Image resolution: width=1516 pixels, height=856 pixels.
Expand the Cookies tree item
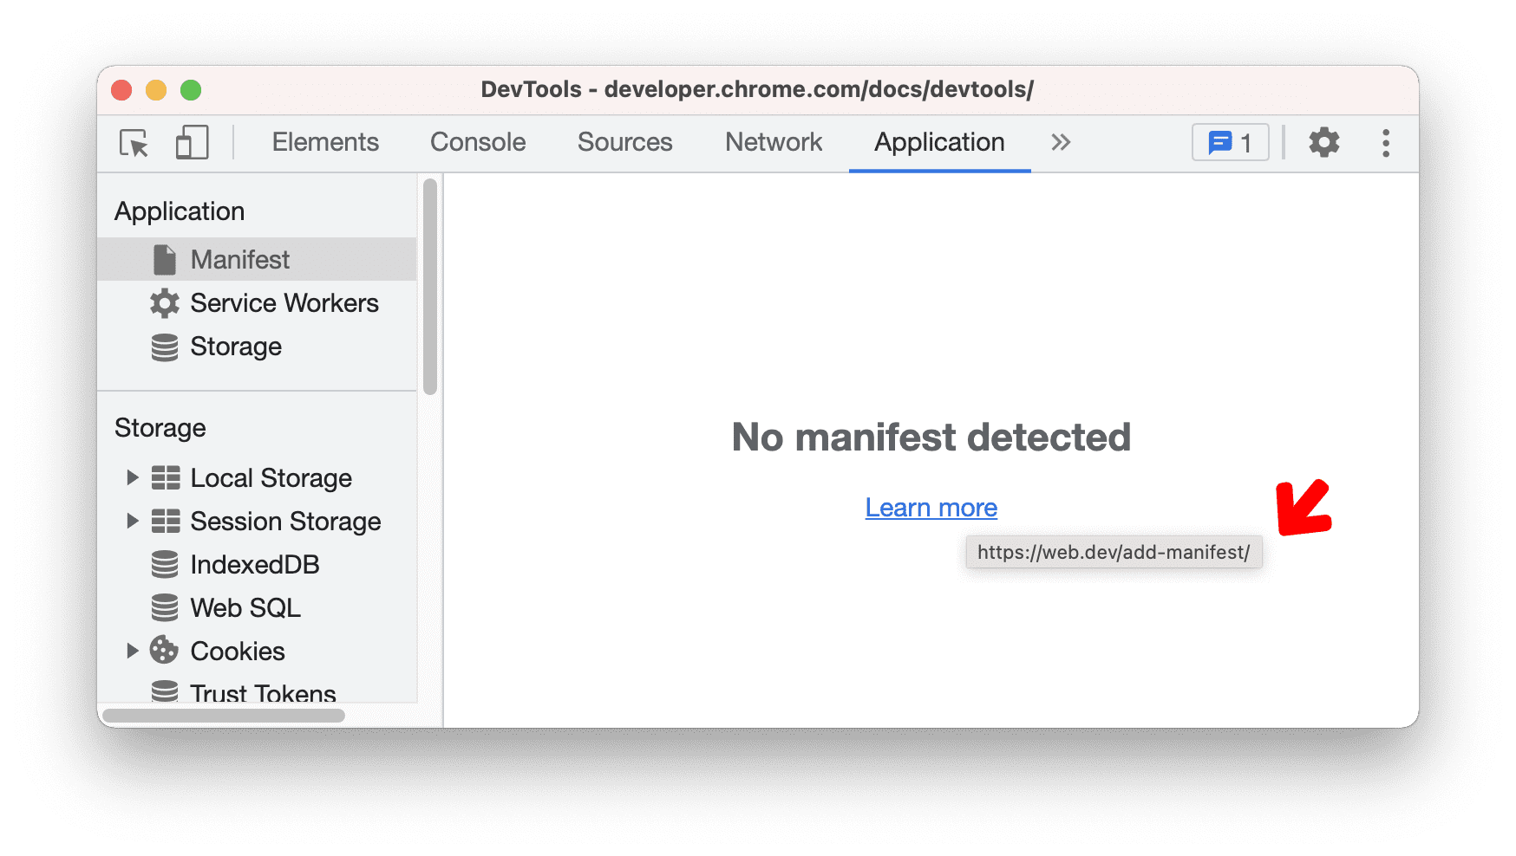[x=133, y=651]
